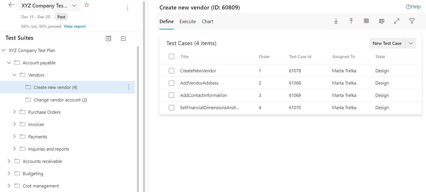The width and height of the screenshot is (426, 192).
Task: Click the Test Suites panel scrollbar
Action: click(x=138, y=119)
